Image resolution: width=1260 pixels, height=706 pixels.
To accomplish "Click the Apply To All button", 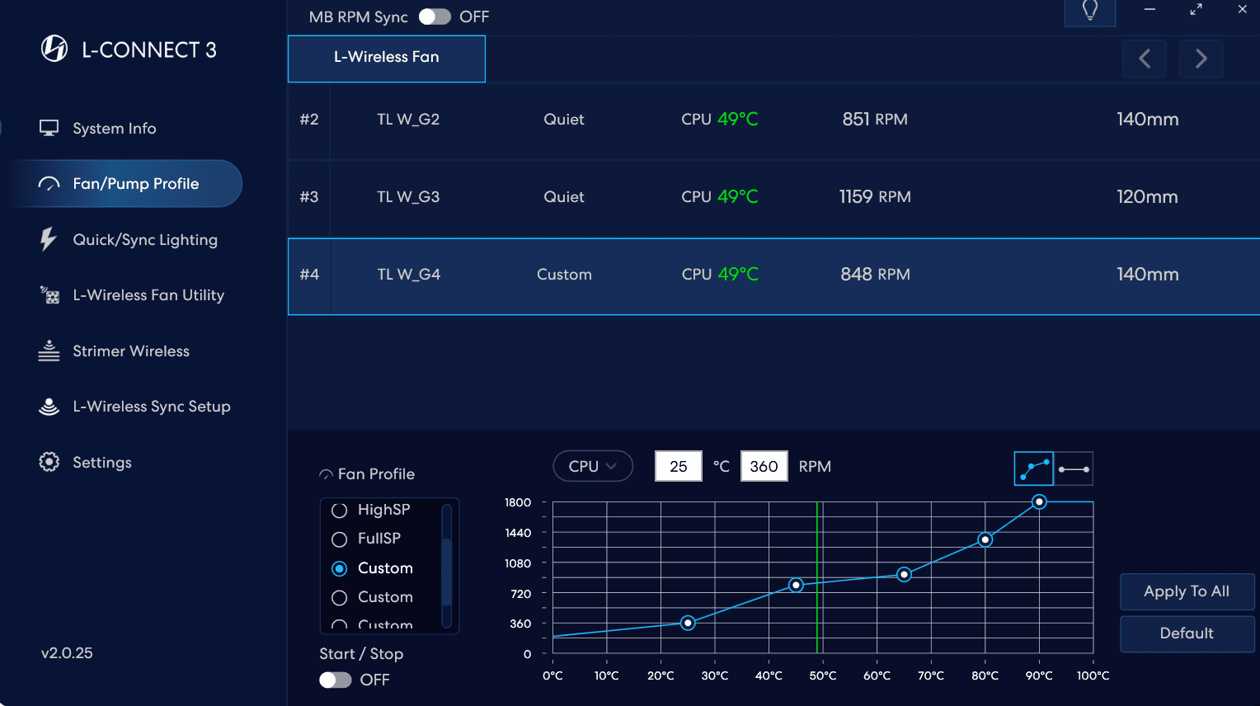I will [x=1187, y=591].
